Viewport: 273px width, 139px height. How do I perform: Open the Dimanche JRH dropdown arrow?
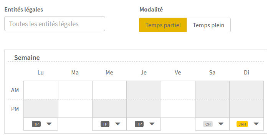256,124
